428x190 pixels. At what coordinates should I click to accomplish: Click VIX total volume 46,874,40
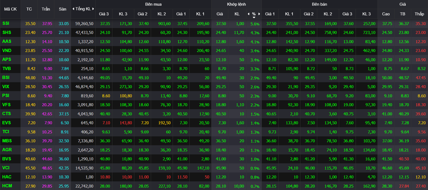point(84,87)
